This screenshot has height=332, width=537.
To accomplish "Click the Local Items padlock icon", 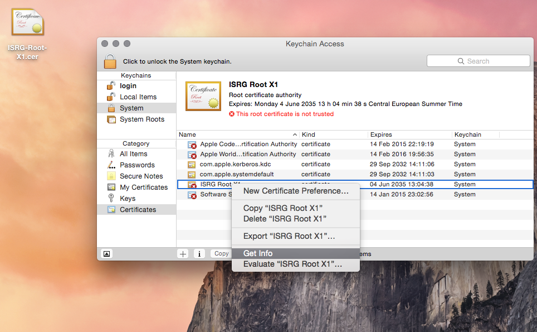I will click(x=111, y=97).
